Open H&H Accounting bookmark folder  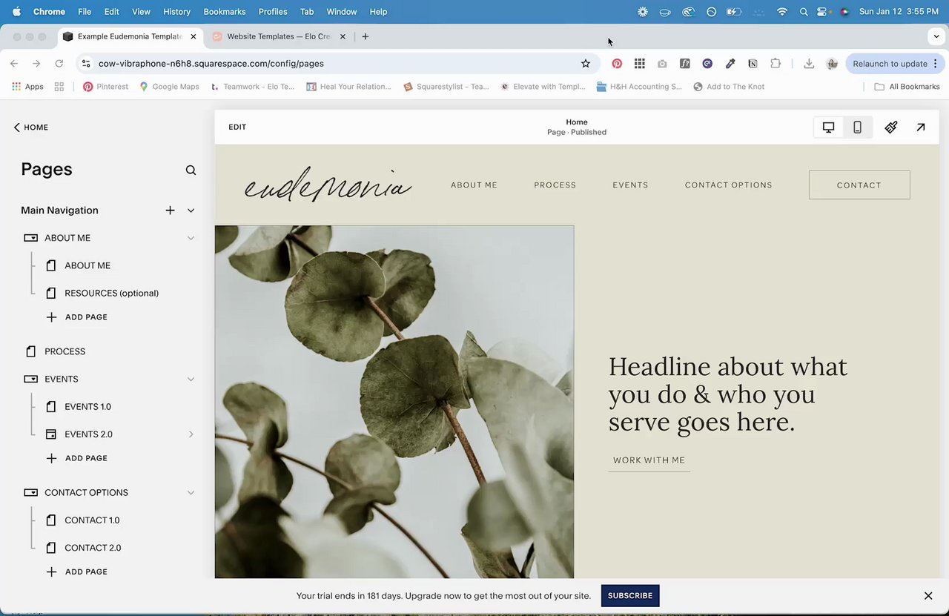click(639, 87)
